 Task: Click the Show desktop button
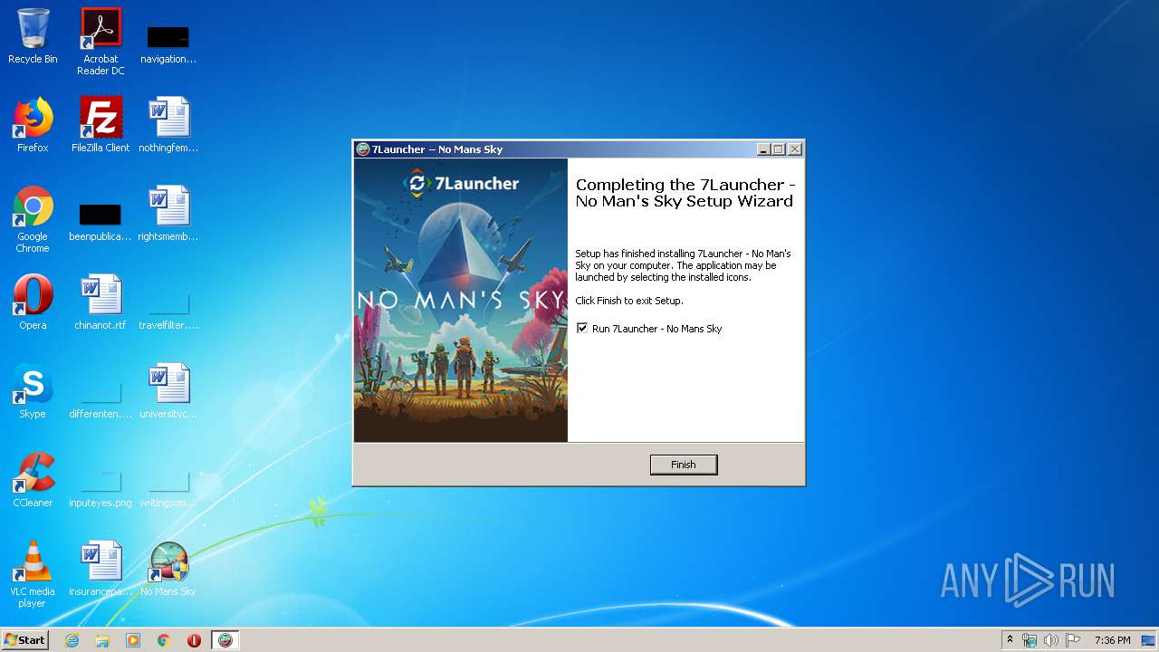pos(1149,640)
